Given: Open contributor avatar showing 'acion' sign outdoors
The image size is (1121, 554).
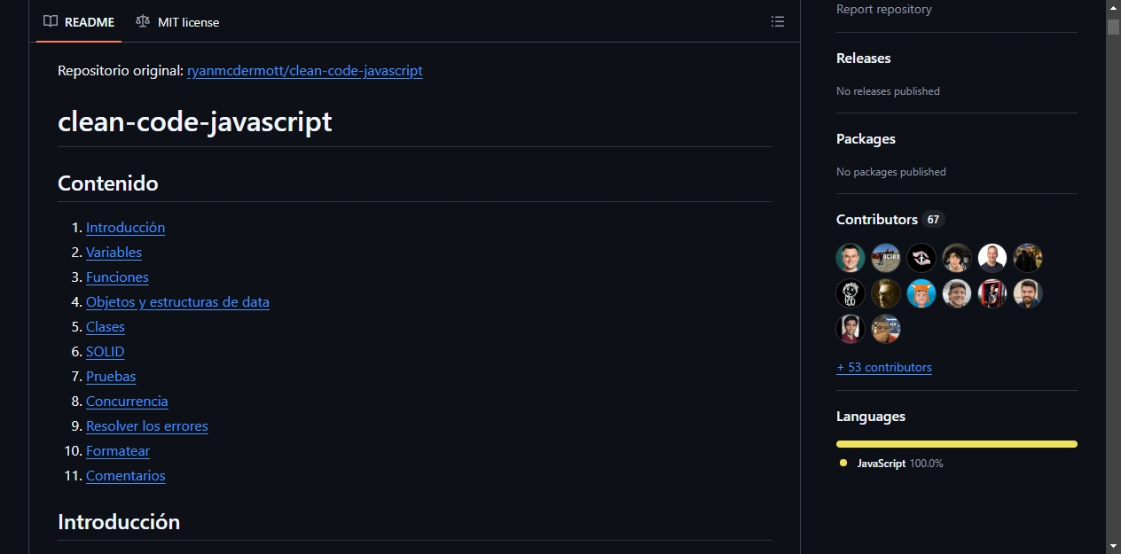Looking at the screenshot, I should point(886,258).
